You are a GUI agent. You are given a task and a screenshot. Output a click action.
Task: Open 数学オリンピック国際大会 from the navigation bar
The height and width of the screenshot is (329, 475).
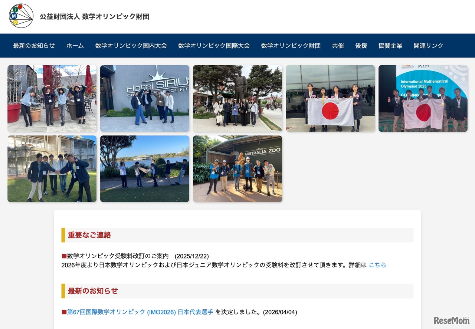pyautogui.click(x=214, y=45)
